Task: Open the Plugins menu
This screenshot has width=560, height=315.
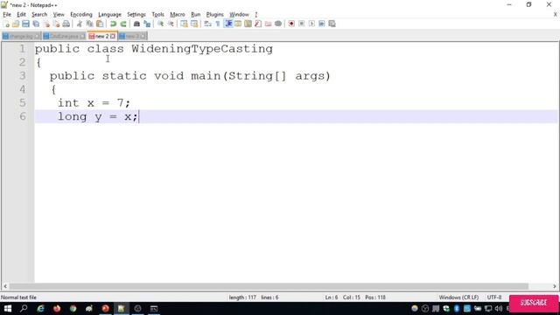Action: pyautogui.click(x=214, y=15)
